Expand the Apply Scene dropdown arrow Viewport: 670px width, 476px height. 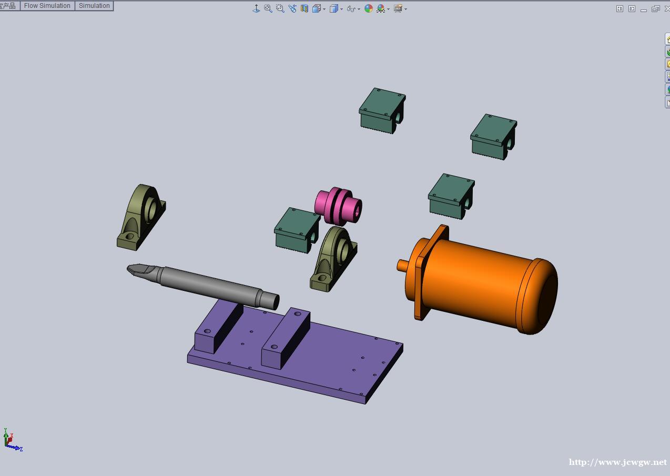[389, 9]
